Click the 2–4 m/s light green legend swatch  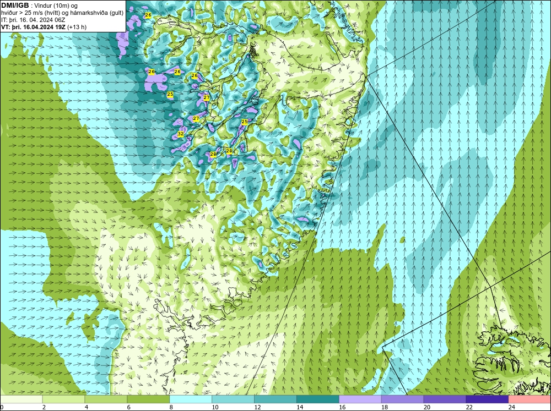tap(63, 399)
